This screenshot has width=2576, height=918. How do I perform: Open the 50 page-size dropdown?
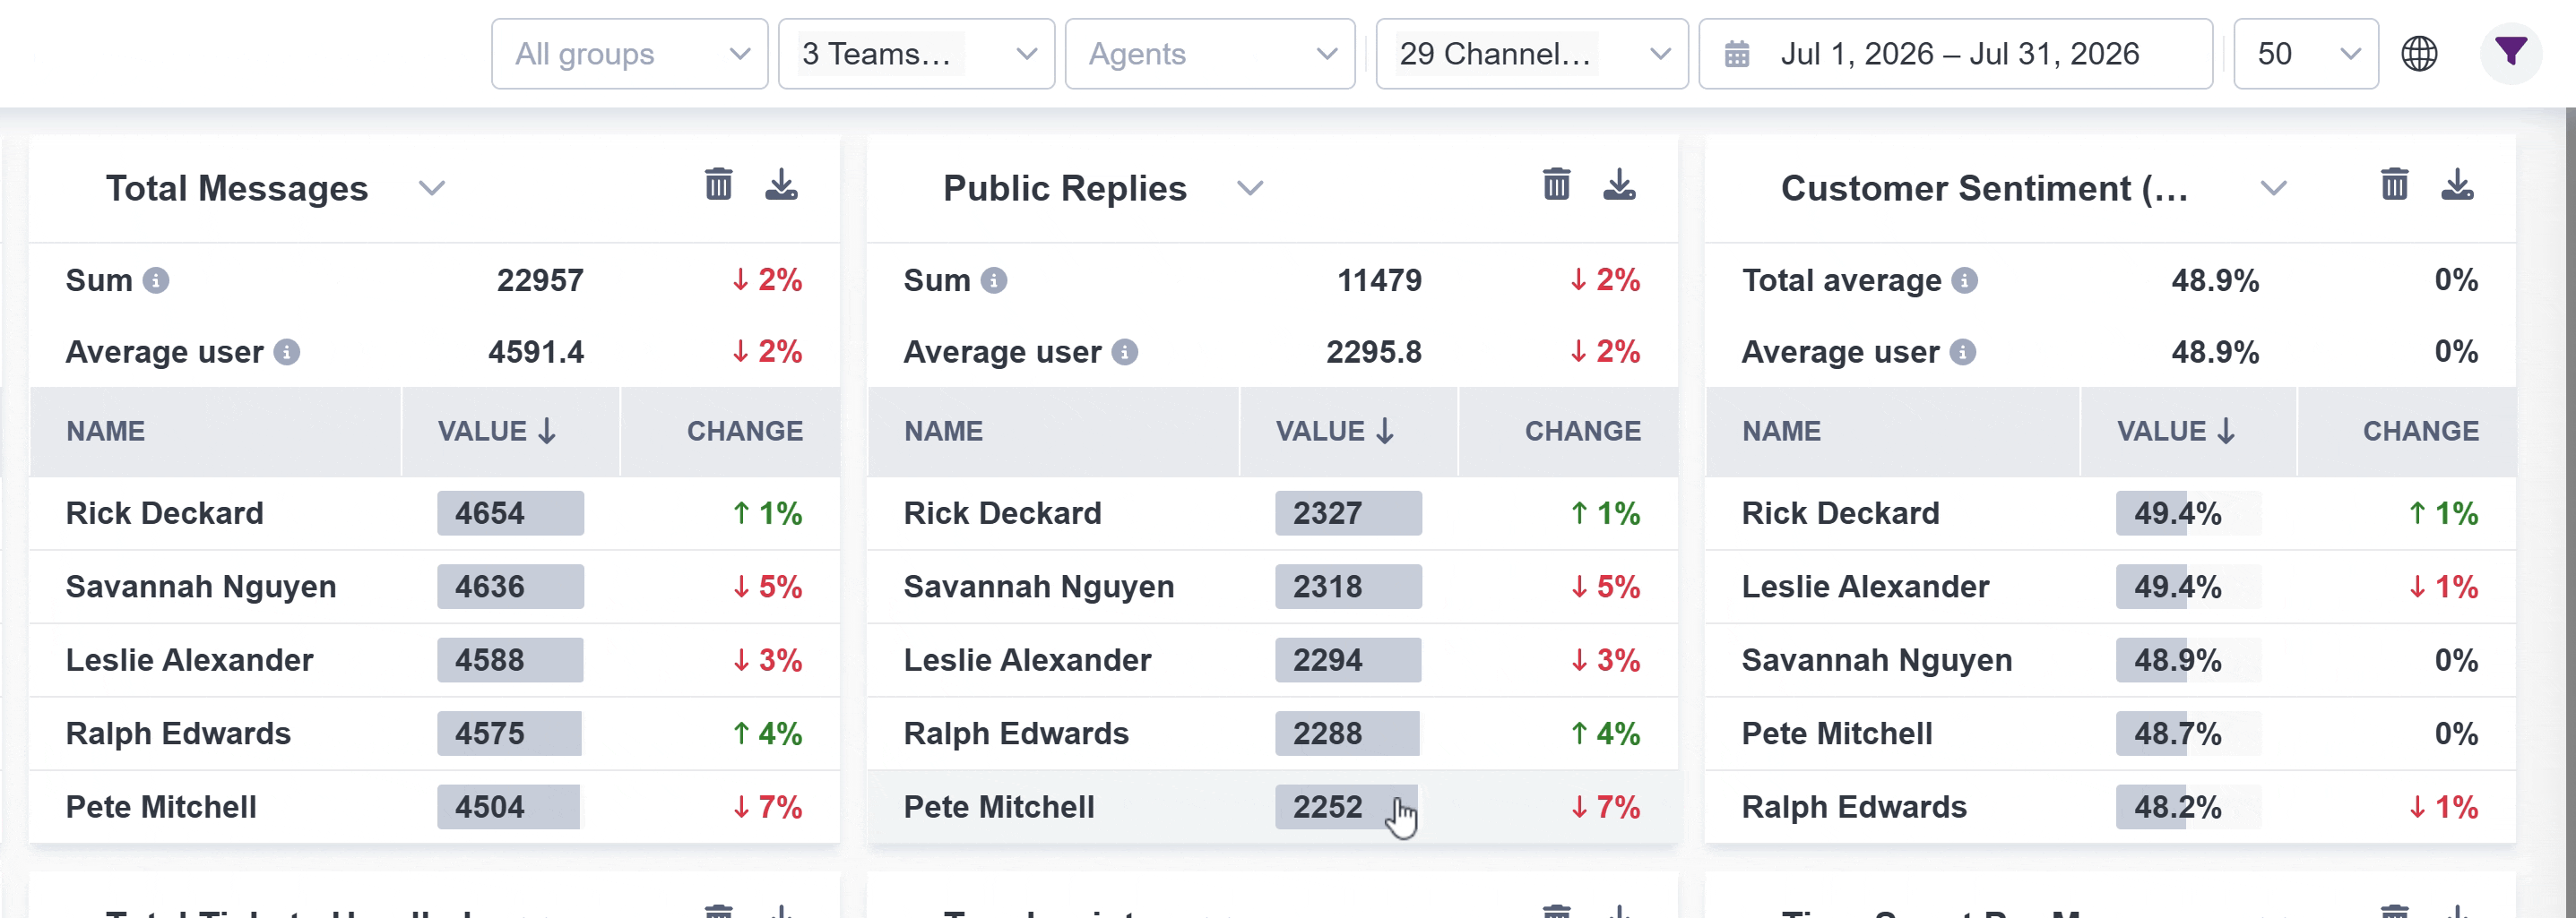(2306, 54)
